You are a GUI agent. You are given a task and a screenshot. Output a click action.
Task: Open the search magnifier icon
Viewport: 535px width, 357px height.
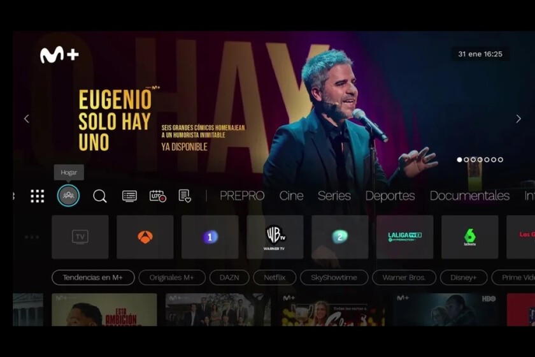pos(99,196)
